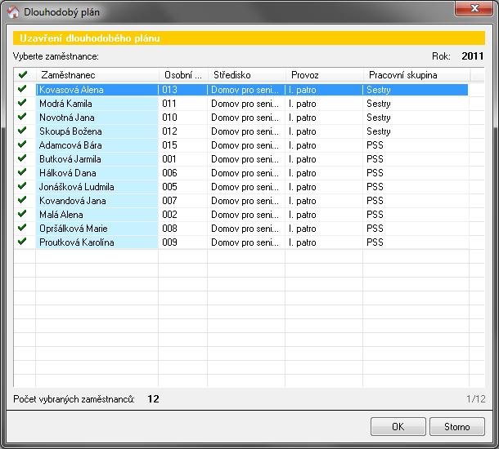499x449 pixels.
Task: Click personal number 005
Action: (x=169, y=187)
